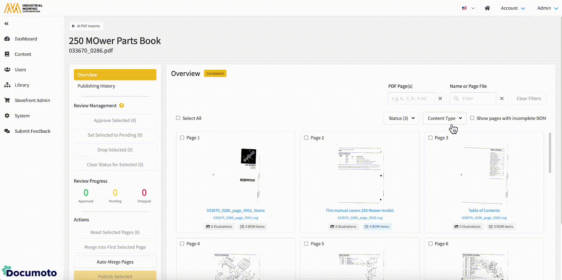Select the Page 1 checkbox
This screenshot has width=562, height=280.
(182, 138)
